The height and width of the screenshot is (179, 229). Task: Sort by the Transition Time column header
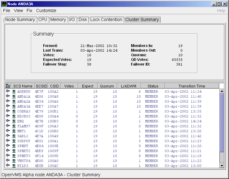pyautogui.click(x=192, y=86)
